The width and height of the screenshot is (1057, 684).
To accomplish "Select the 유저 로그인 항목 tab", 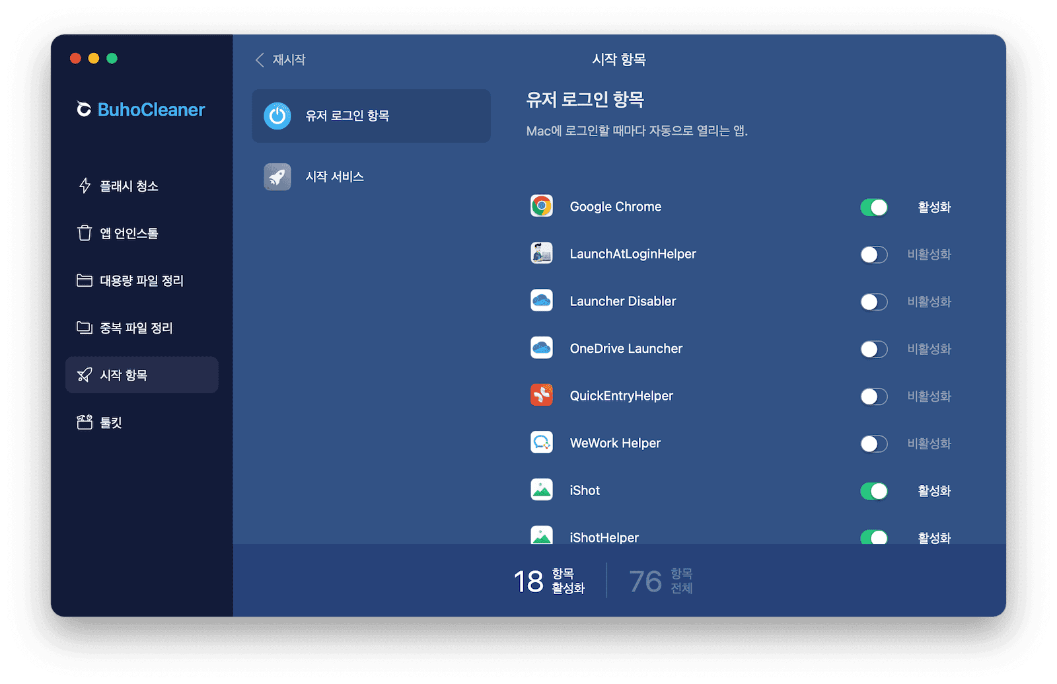I will point(371,116).
